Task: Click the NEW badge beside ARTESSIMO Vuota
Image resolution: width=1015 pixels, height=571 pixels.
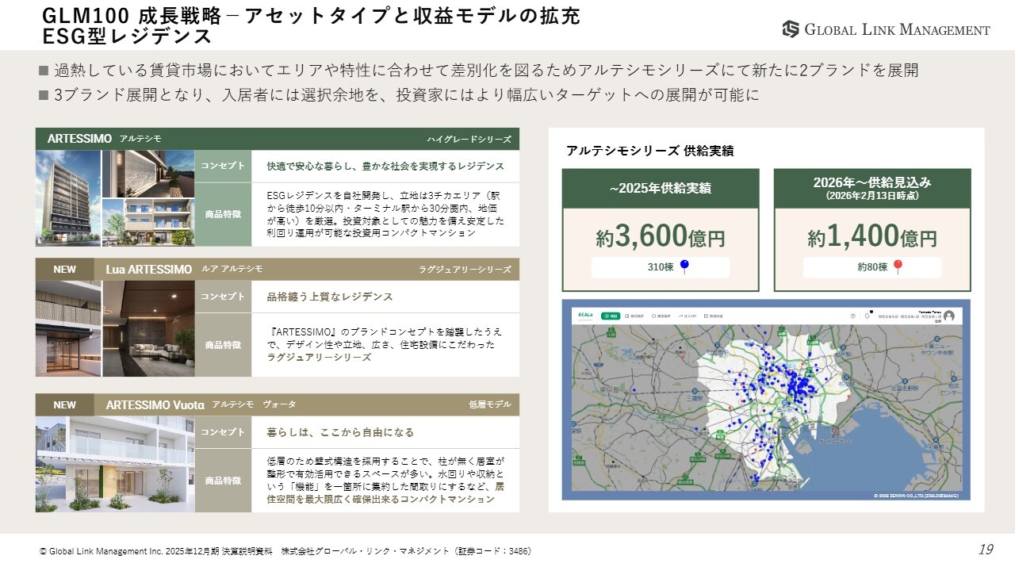Action: coord(65,405)
